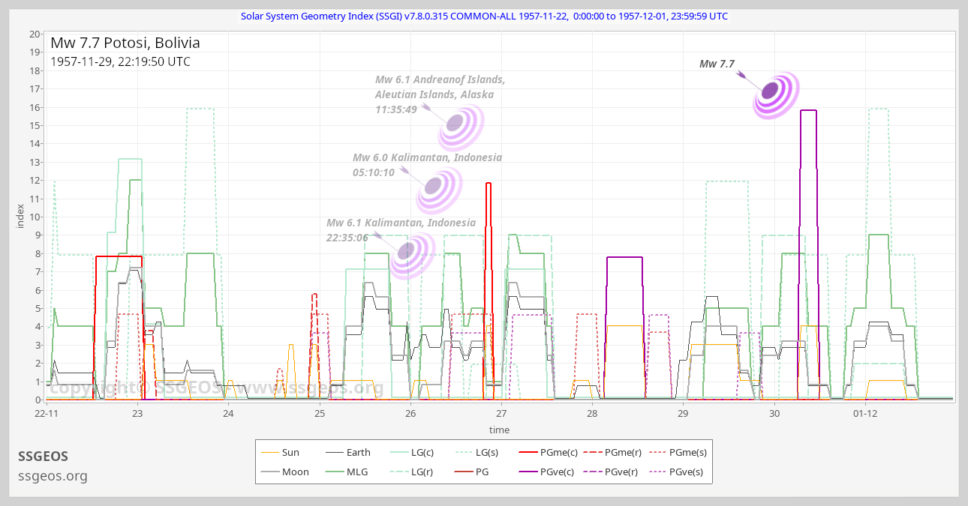Click the '26' x-axis tick label
968x506 pixels.
[x=410, y=413]
